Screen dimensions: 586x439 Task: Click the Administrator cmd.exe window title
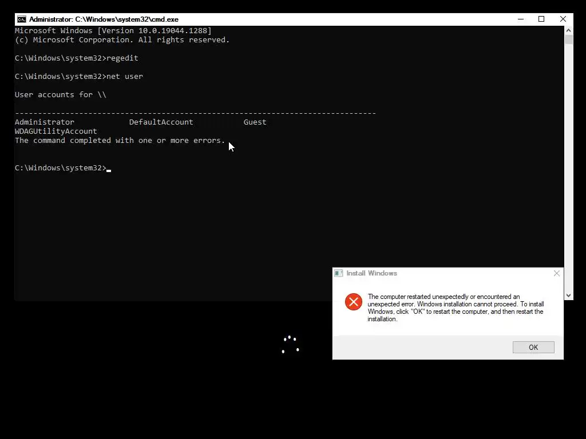tap(104, 19)
